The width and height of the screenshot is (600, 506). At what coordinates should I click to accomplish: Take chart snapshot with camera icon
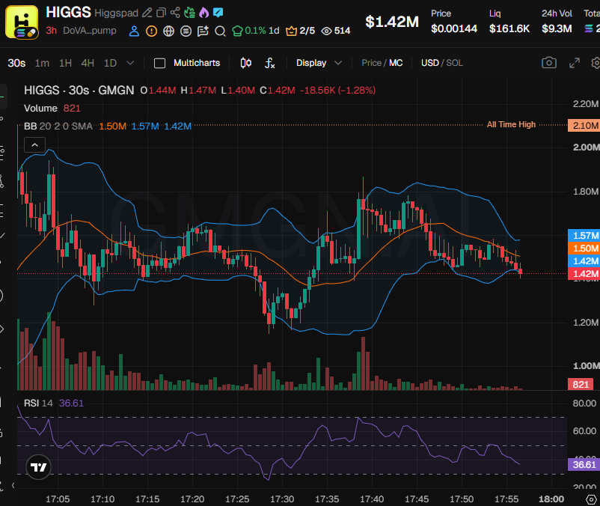pos(549,63)
